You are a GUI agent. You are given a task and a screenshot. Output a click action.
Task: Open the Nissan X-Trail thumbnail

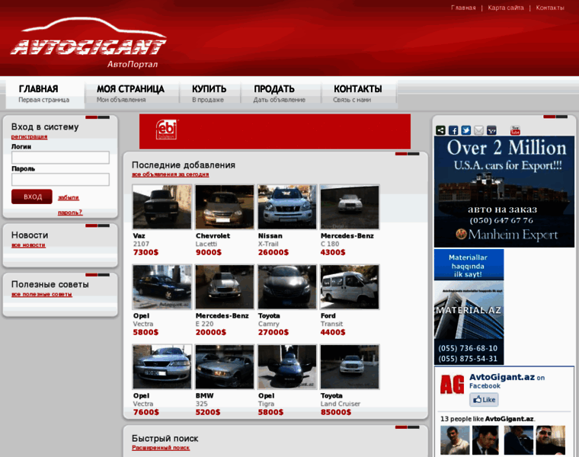(287, 207)
